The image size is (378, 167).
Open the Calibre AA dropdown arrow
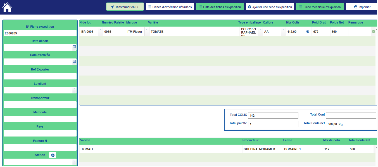pos(283,32)
